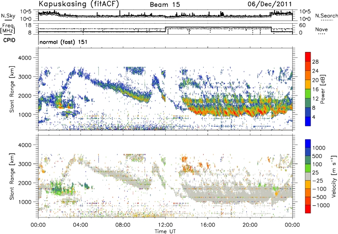Click the '-1000' velocity colorbar value

321,205
